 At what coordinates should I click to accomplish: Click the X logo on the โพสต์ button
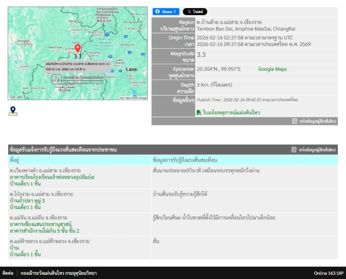(189, 12)
